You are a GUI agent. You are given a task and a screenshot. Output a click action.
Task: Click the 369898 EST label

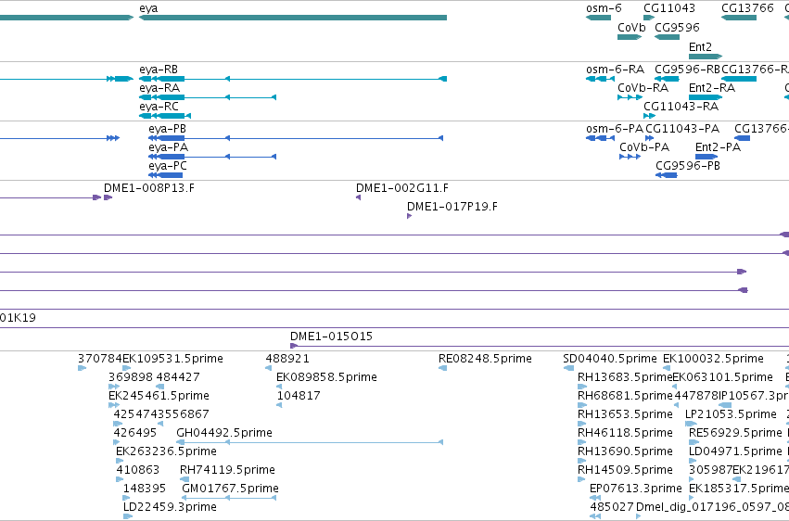(x=131, y=377)
